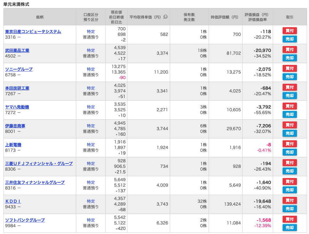Click 特定 account link for ヤマハ発動機
Viewport: 309px width, 234px height.
coord(91,107)
